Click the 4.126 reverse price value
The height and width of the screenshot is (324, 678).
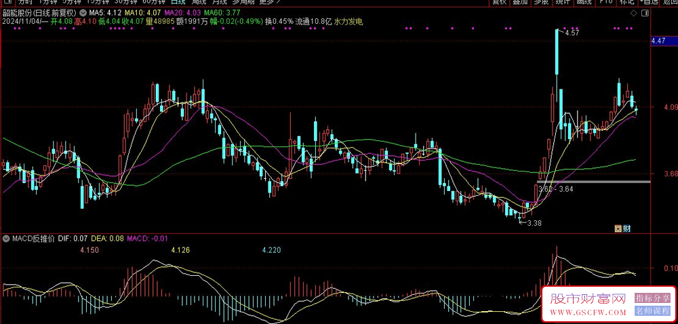coord(180,249)
